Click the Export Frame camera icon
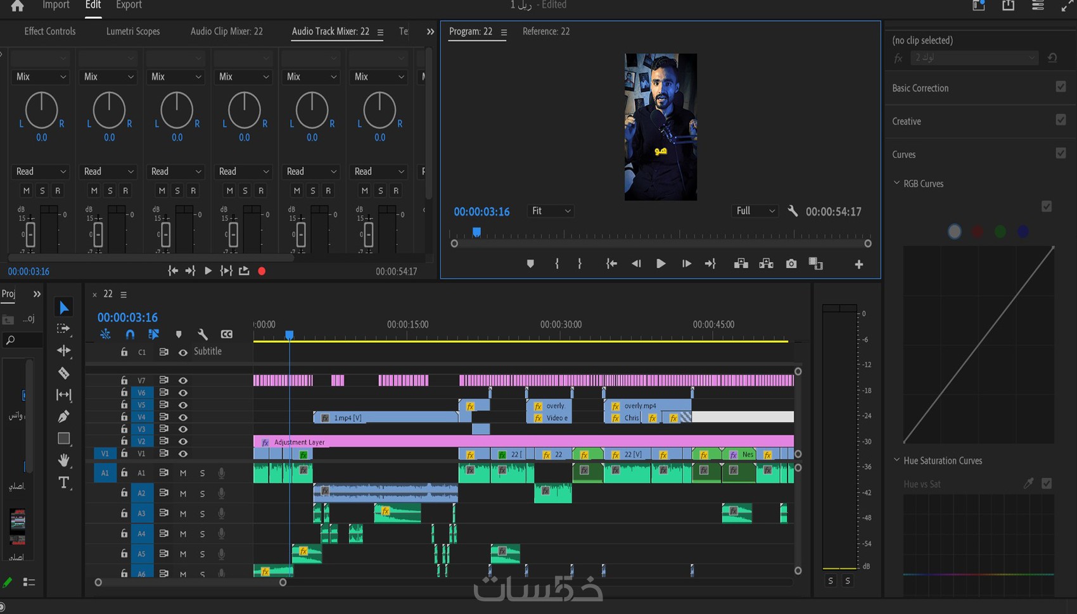Viewport: 1077px width, 614px height. (x=791, y=264)
